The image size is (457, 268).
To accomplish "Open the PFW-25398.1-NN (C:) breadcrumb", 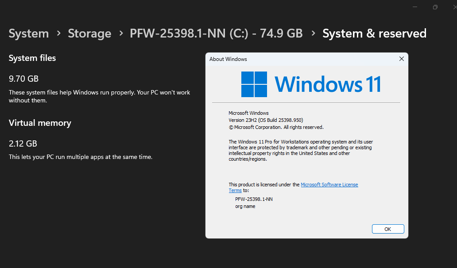I will tap(216, 34).
